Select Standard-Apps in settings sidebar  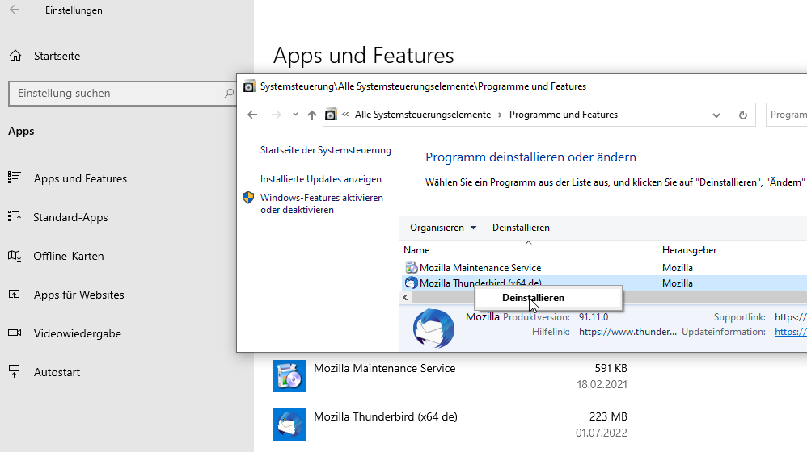pos(70,217)
